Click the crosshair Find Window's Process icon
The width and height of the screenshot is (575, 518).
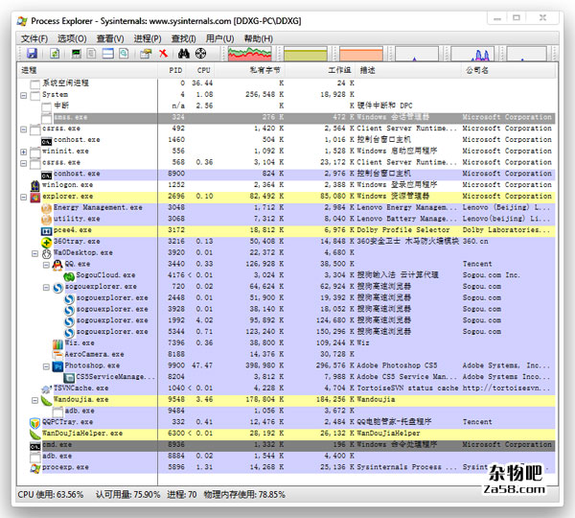click(200, 54)
